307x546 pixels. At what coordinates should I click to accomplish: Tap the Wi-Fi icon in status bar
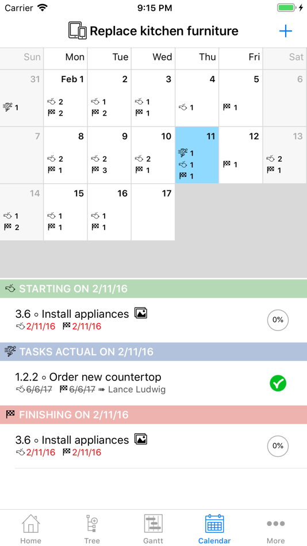click(42, 7)
